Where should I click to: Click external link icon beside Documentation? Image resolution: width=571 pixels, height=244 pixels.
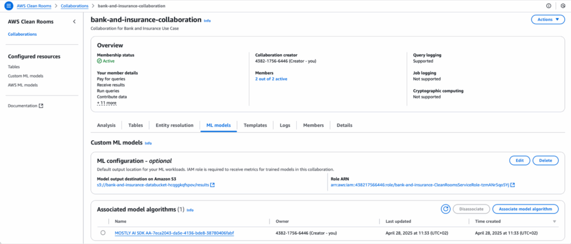click(x=41, y=106)
